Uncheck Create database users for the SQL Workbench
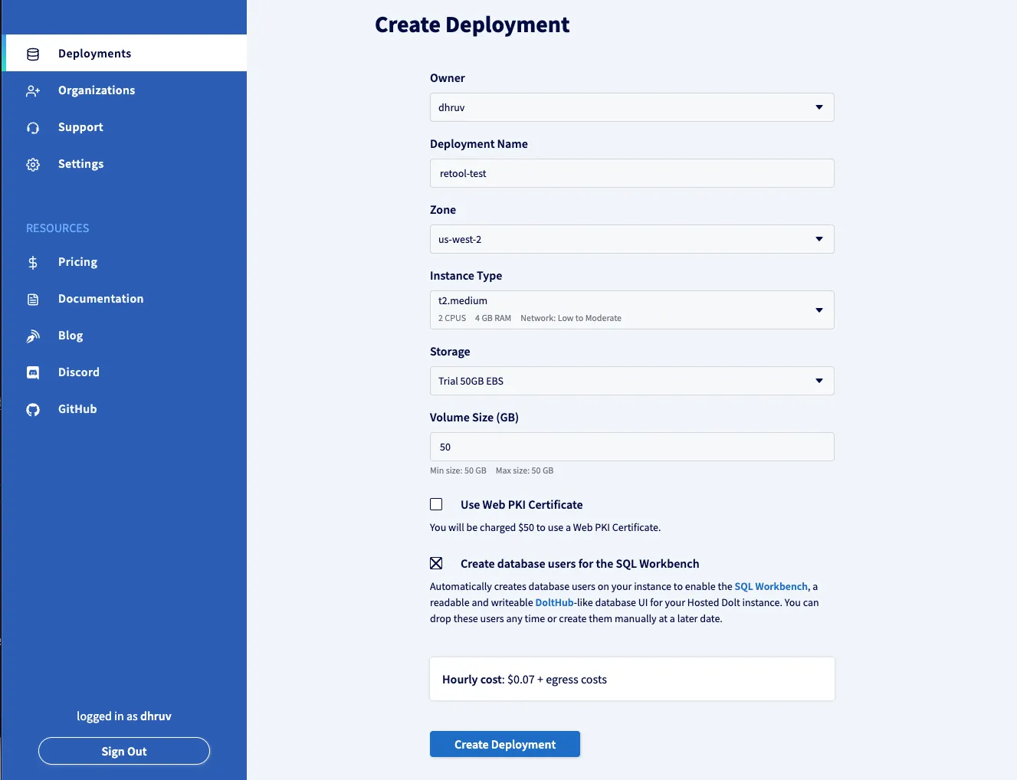Image resolution: width=1017 pixels, height=780 pixels. click(x=436, y=563)
